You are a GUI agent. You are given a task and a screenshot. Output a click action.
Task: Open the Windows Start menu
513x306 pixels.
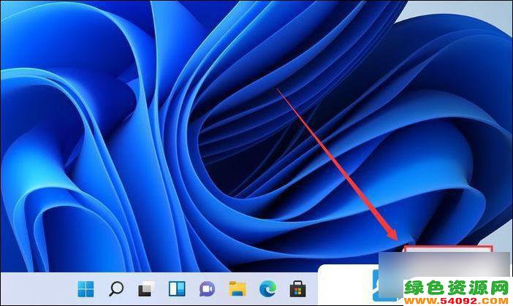86,289
